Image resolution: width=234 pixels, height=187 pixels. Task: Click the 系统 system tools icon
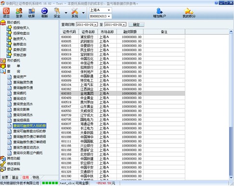click(x=75, y=13)
